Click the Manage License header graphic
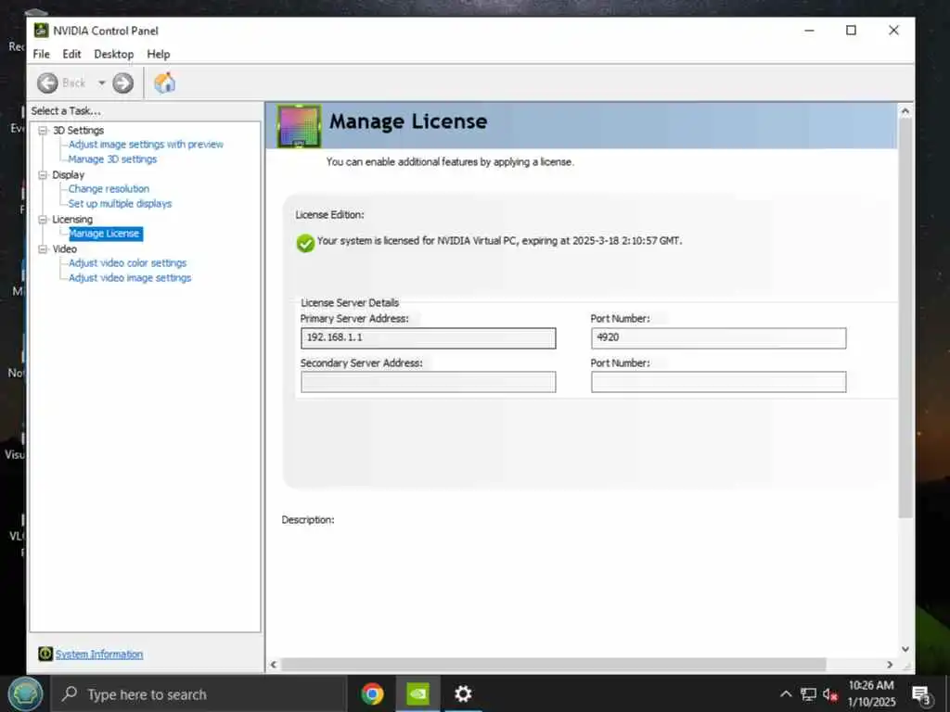950x712 pixels. point(299,126)
